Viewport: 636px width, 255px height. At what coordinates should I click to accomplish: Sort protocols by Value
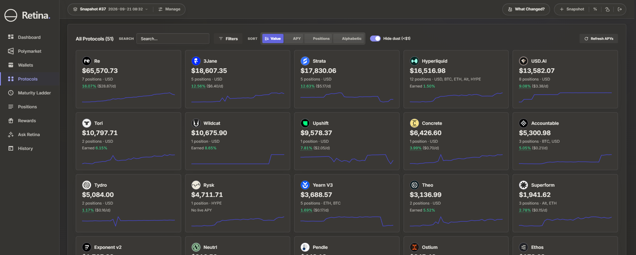pos(273,39)
